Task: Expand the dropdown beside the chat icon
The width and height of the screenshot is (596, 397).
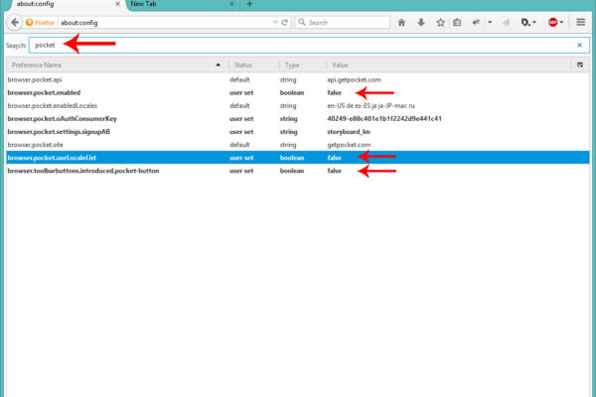Action: pyautogui.click(x=490, y=23)
